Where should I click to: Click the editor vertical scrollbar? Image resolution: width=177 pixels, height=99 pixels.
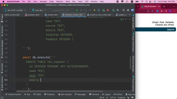[x=130, y=63]
